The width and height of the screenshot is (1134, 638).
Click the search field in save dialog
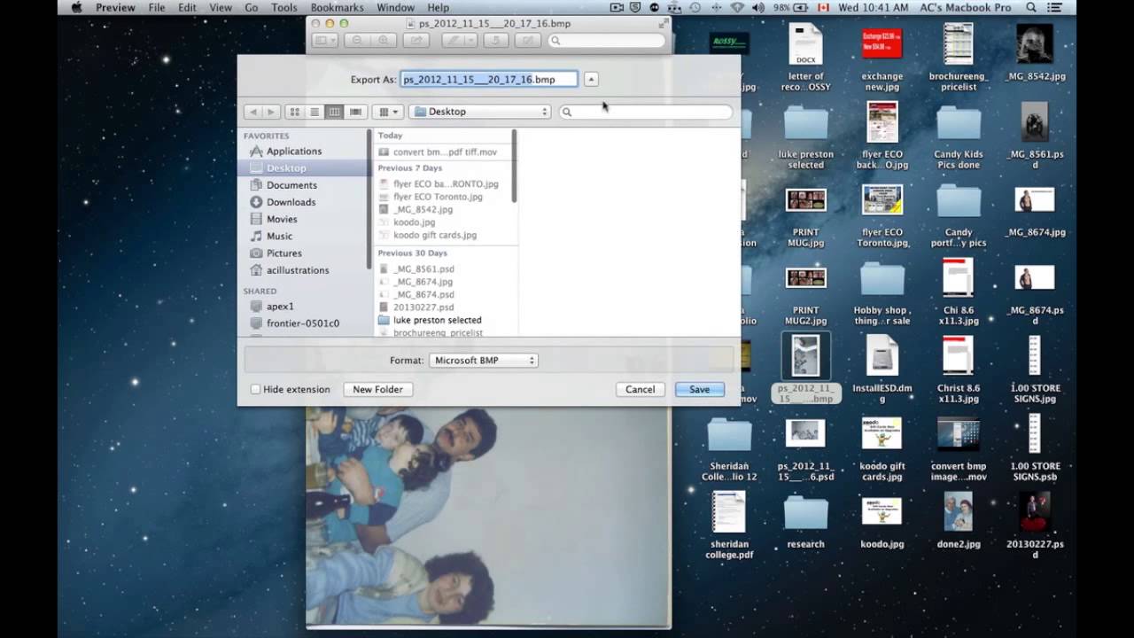[646, 112]
